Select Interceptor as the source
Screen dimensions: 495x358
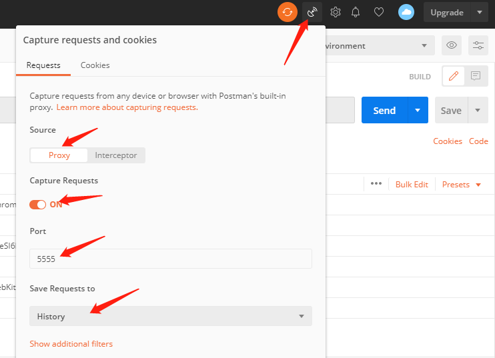click(116, 155)
